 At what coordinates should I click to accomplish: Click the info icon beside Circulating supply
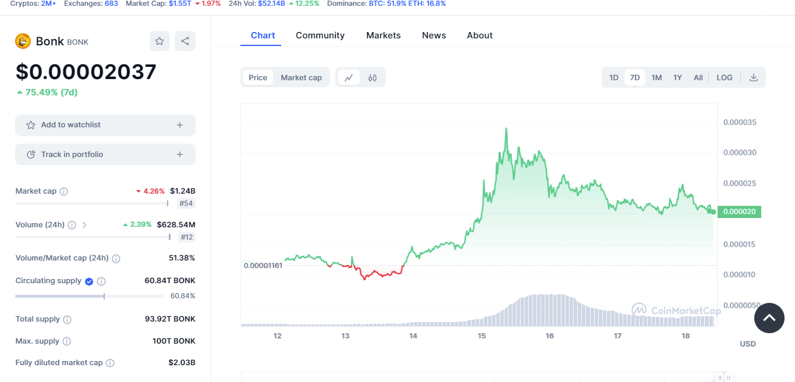(x=101, y=281)
